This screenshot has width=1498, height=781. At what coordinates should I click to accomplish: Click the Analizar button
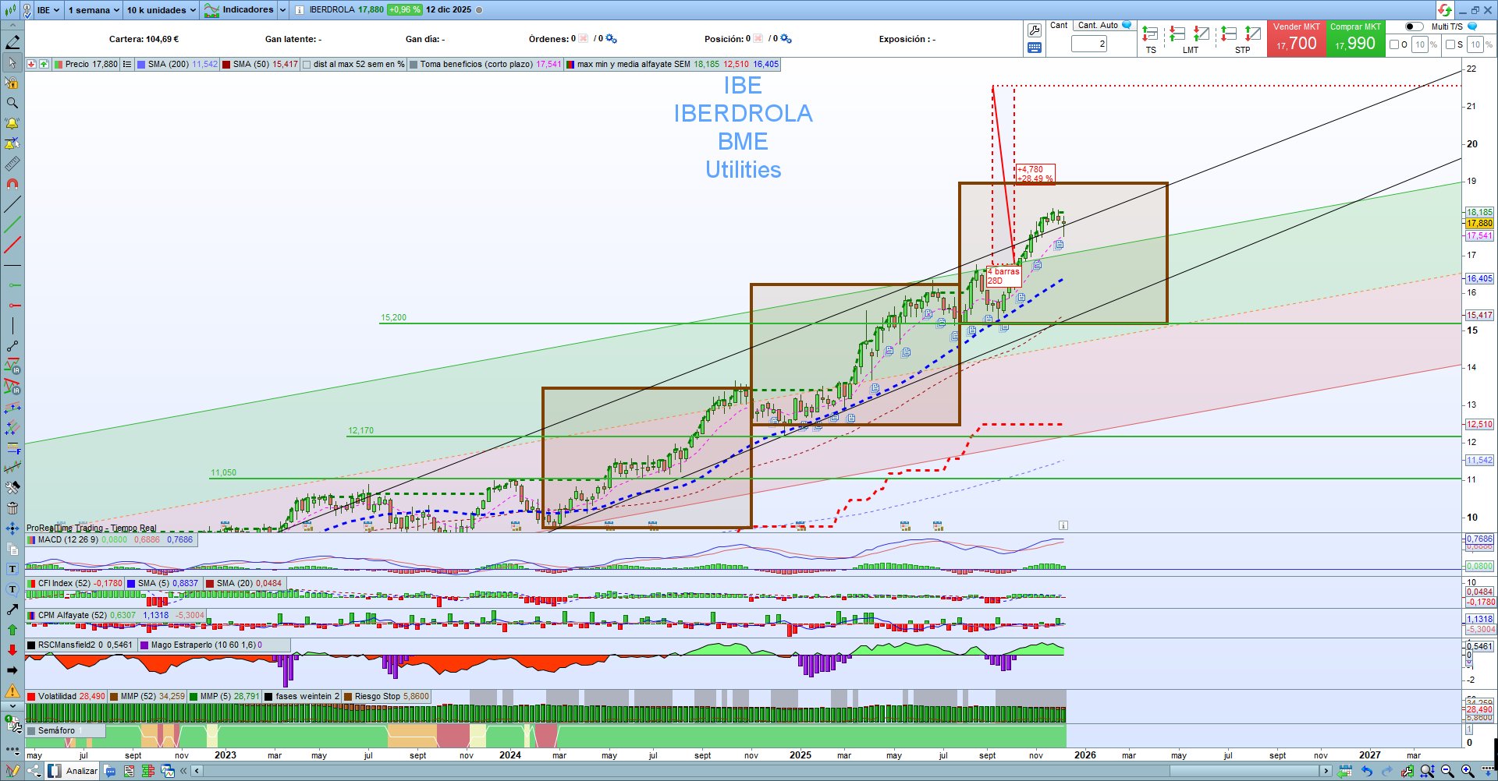[x=73, y=772]
